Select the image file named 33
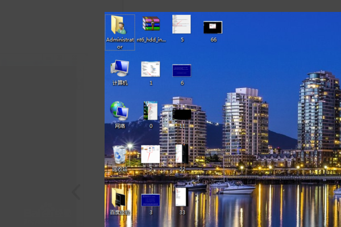Viewport: 341px width, 227px height. pos(181,197)
